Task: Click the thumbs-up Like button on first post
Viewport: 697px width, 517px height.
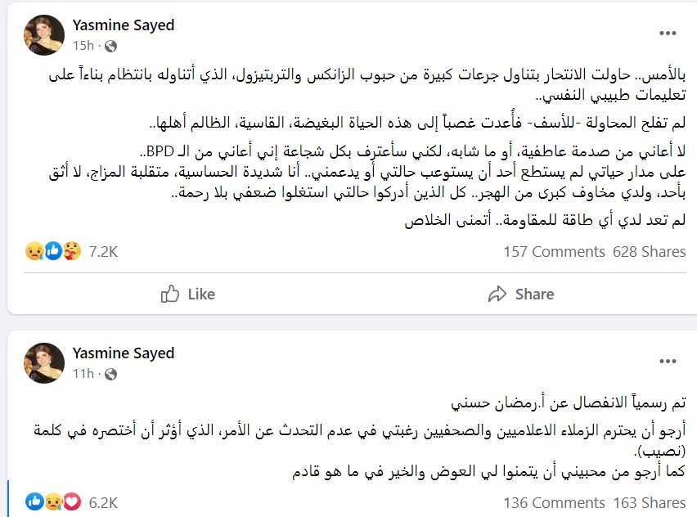Action: click(x=188, y=294)
